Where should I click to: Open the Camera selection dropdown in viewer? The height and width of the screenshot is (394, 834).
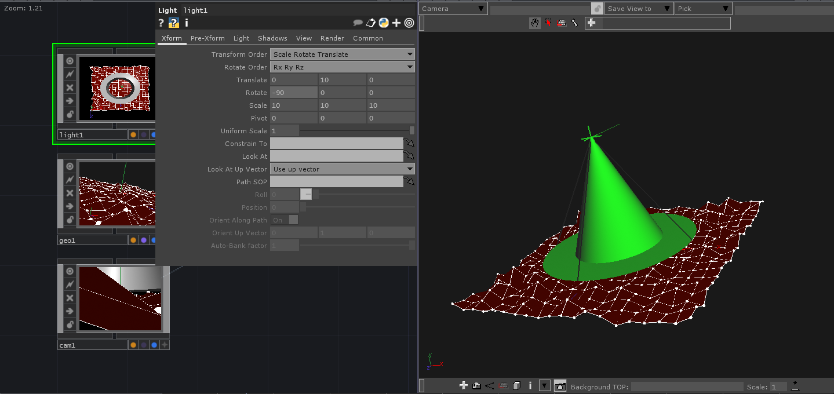point(453,9)
